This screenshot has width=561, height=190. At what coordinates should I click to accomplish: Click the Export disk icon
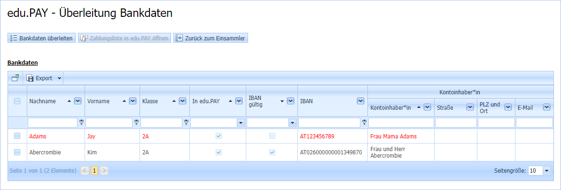[x=30, y=78]
